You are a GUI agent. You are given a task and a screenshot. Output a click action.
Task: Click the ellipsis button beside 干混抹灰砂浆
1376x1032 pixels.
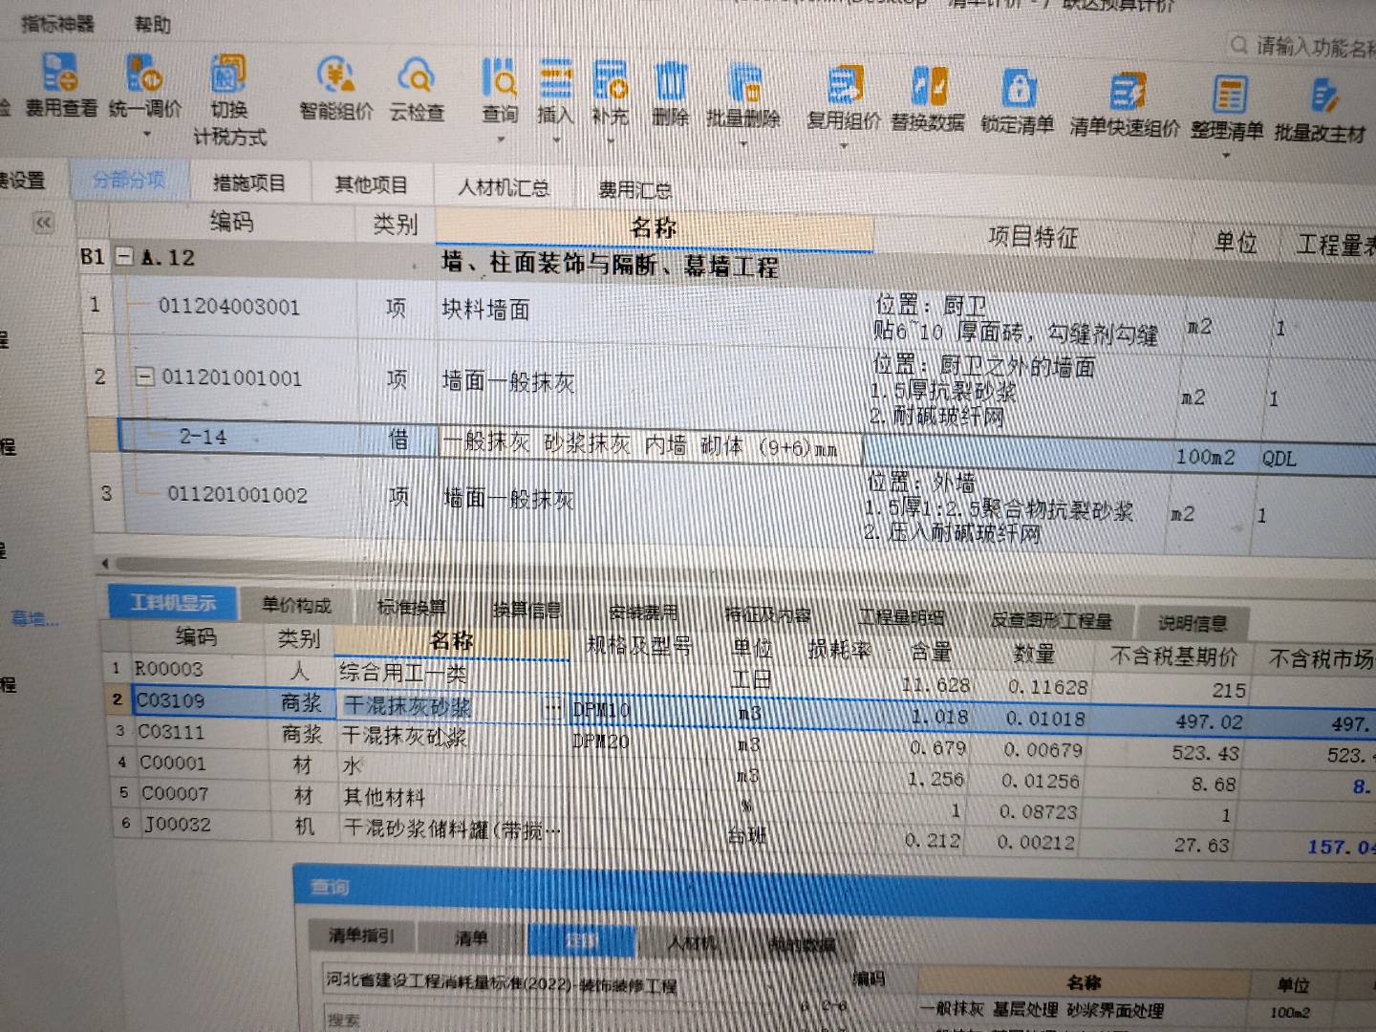[x=552, y=708]
